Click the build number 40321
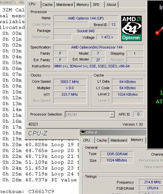This screenshot has height=194, width=163. coord(33,124)
